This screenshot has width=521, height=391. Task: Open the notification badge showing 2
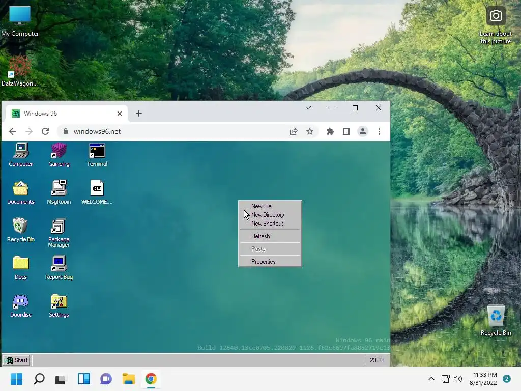coord(507,379)
